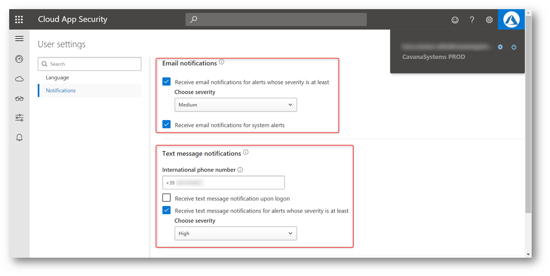Click the CavanaSystems PROD tenant name
Screen dimensions: 550x276
[433, 57]
